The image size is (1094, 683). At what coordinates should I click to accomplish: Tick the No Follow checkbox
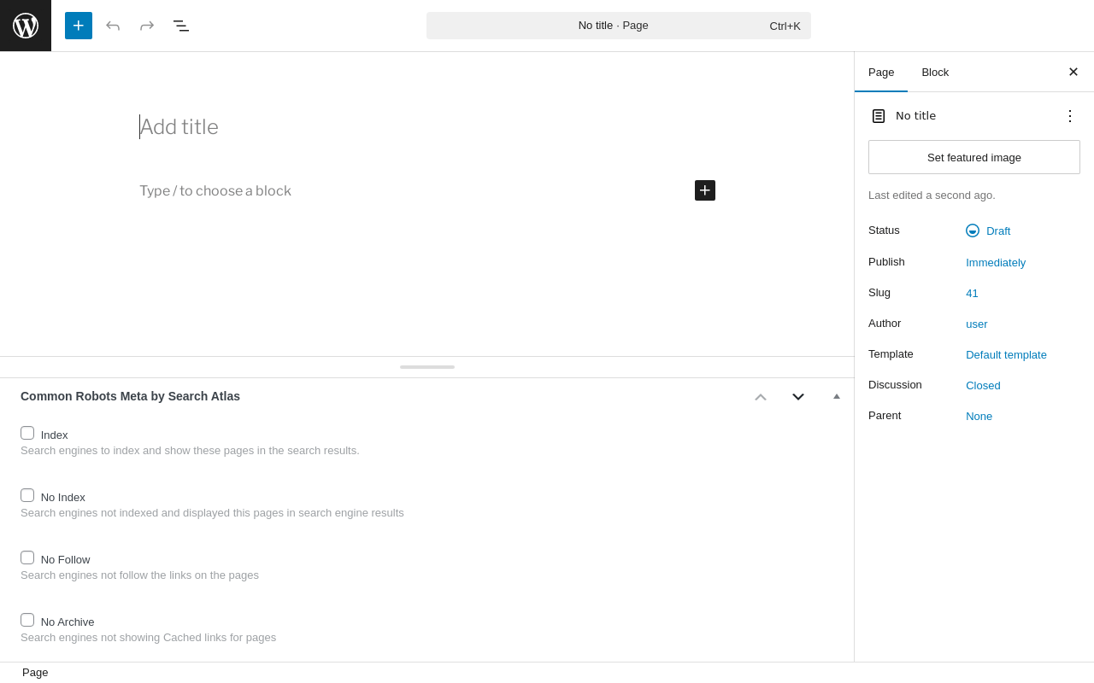click(27, 558)
